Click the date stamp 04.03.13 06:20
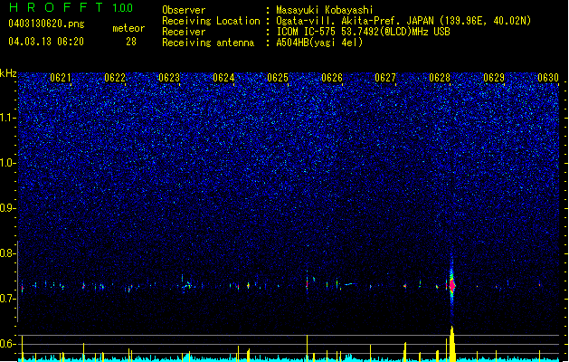 point(46,42)
